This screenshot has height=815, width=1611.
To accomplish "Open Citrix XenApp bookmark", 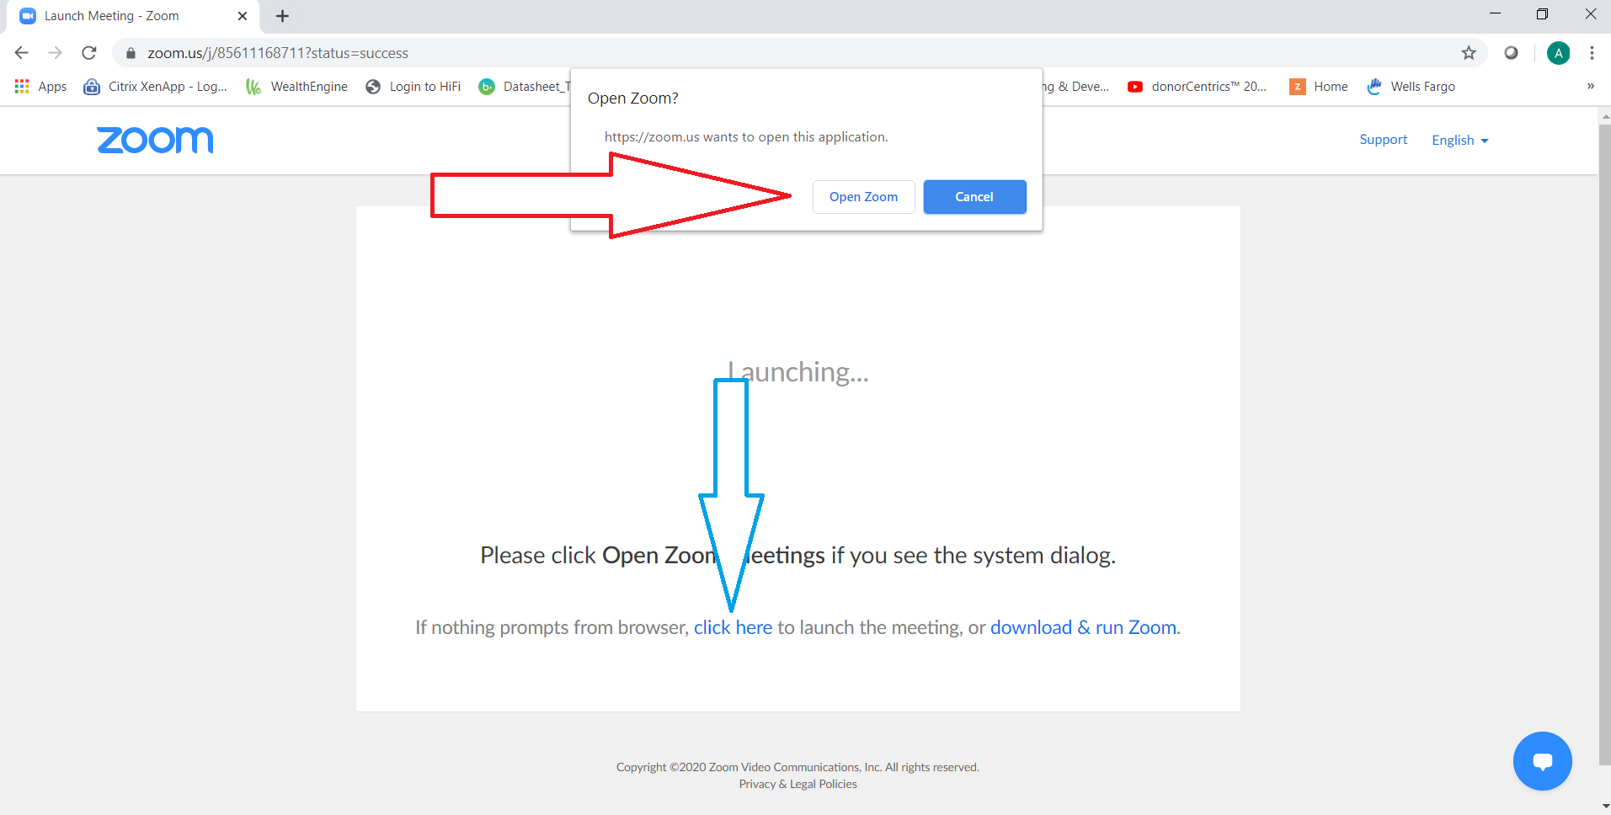I will (x=155, y=87).
